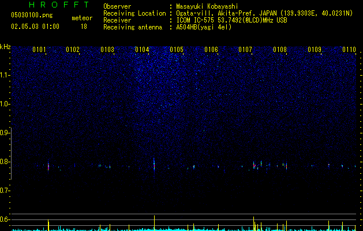Image resolution: width=363 pixels, height=231 pixels.
Task: Click the strong echo just after the 0107 marker
Action: coord(254,165)
